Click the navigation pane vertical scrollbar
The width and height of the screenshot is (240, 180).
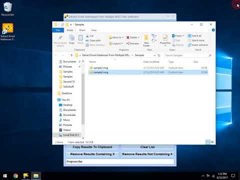pyautogui.click(x=83, y=99)
